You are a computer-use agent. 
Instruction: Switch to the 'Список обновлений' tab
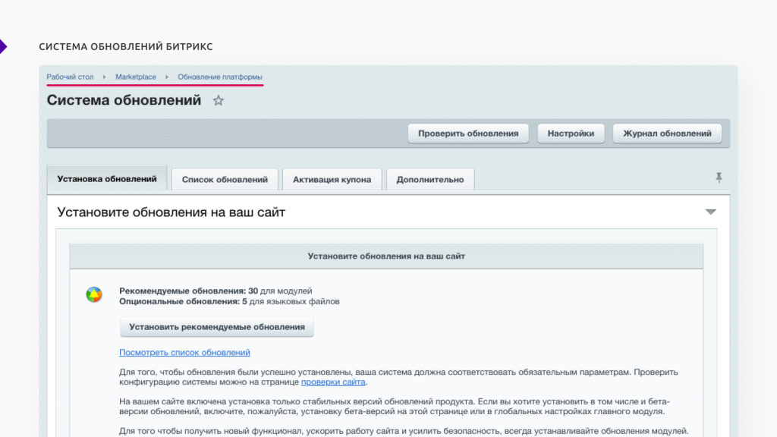point(225,179)
